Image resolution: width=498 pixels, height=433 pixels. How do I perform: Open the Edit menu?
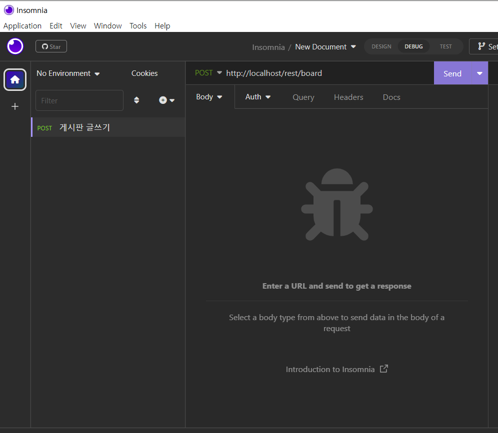(x=56, y=25)
